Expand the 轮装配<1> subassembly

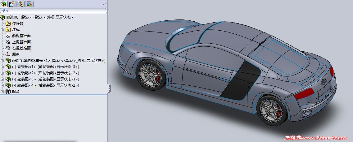click(2, 67)
